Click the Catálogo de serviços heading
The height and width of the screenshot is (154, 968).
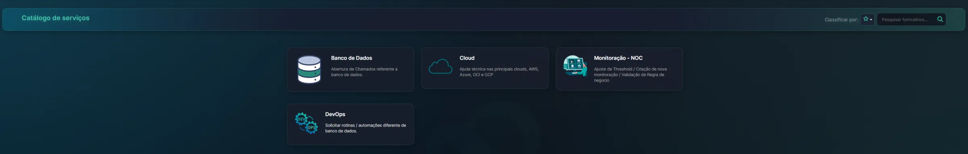(56, 18)
